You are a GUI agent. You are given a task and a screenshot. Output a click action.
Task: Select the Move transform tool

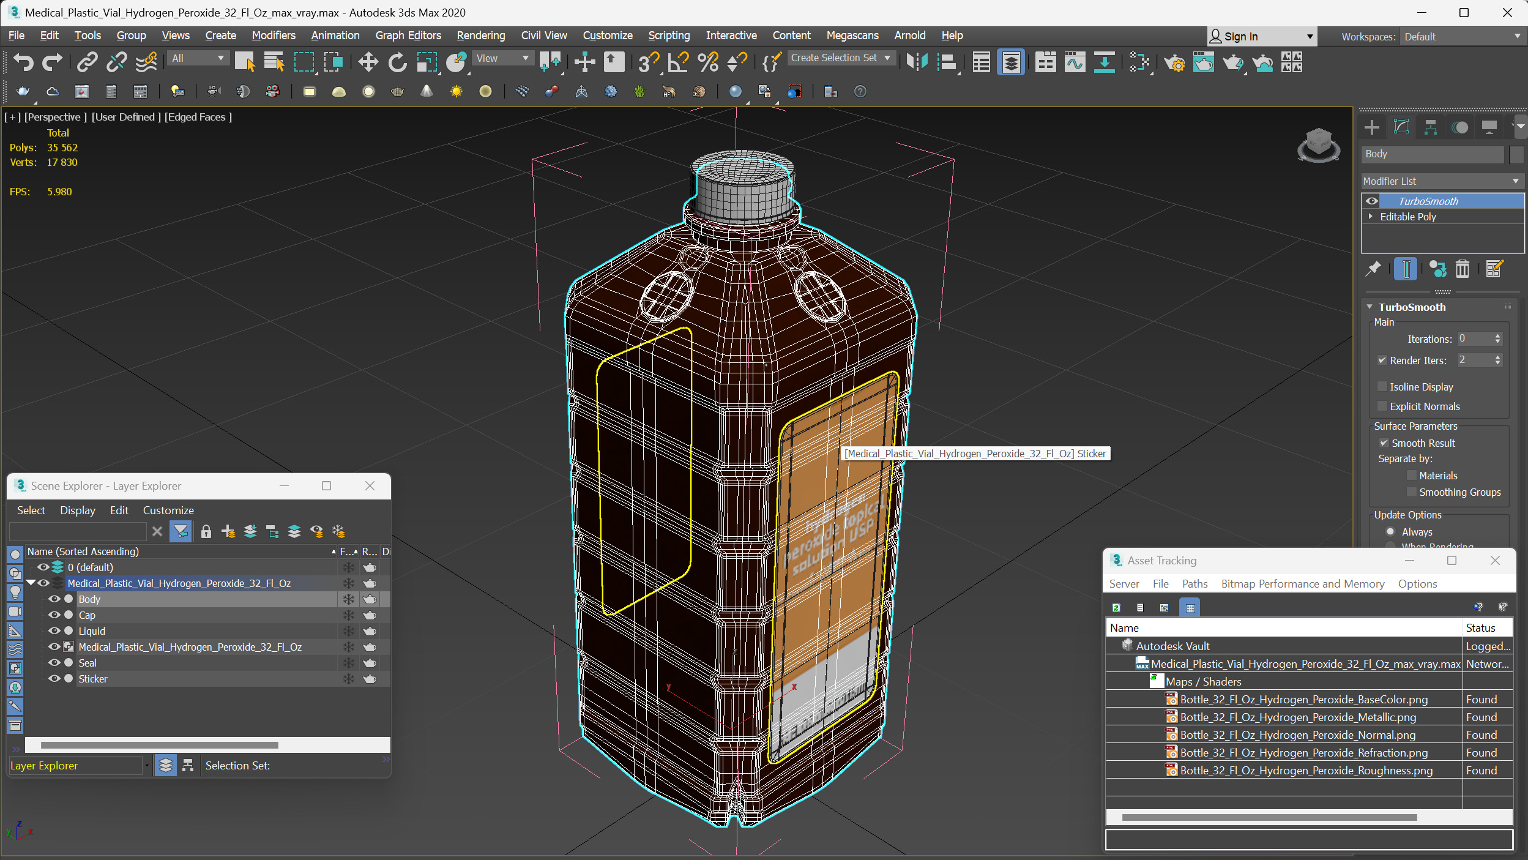368,62
